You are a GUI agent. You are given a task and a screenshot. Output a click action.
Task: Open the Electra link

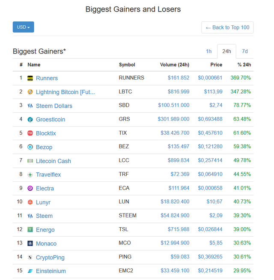click(45, 188)
